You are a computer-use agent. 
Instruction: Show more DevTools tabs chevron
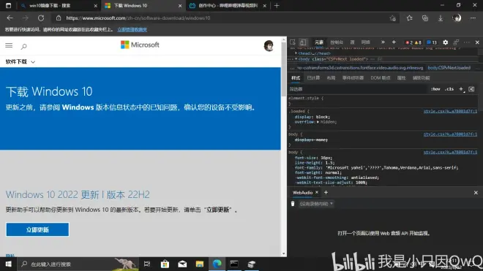point(383,42)
